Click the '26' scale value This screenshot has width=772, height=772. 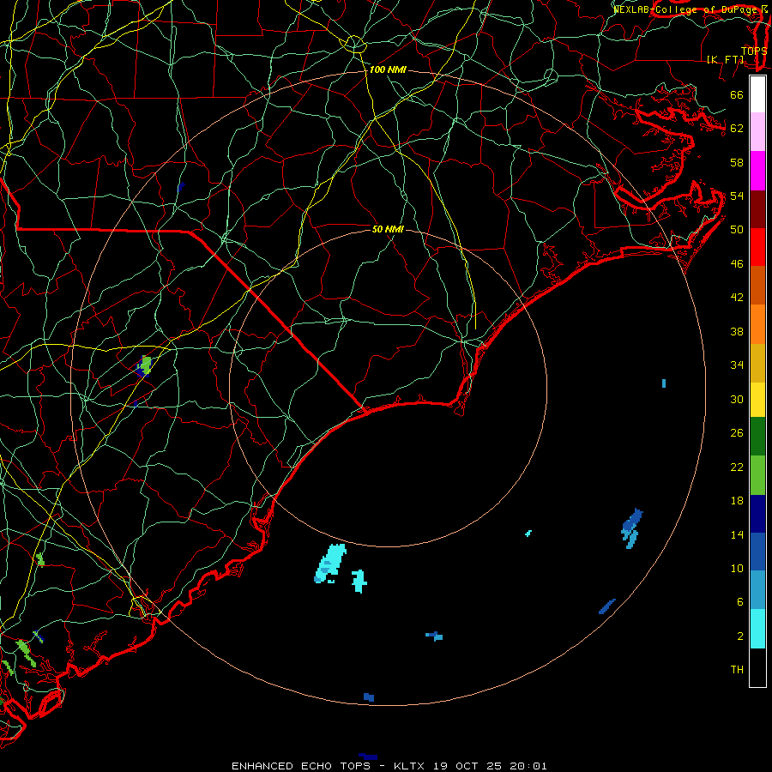tap(737, 433)
